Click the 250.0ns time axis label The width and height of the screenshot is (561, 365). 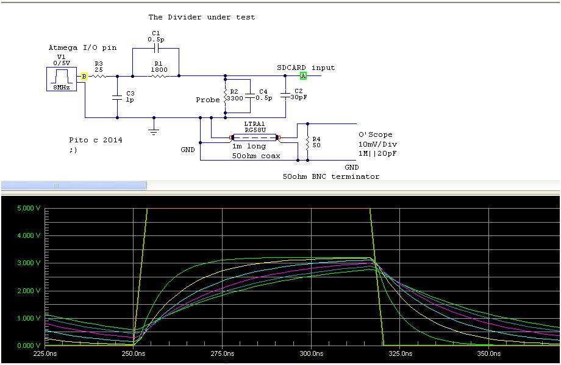tap(134, 353)
